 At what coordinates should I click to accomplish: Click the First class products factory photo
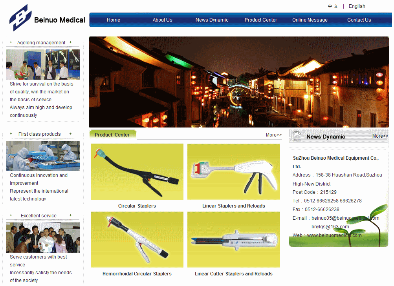pos(43,156)
